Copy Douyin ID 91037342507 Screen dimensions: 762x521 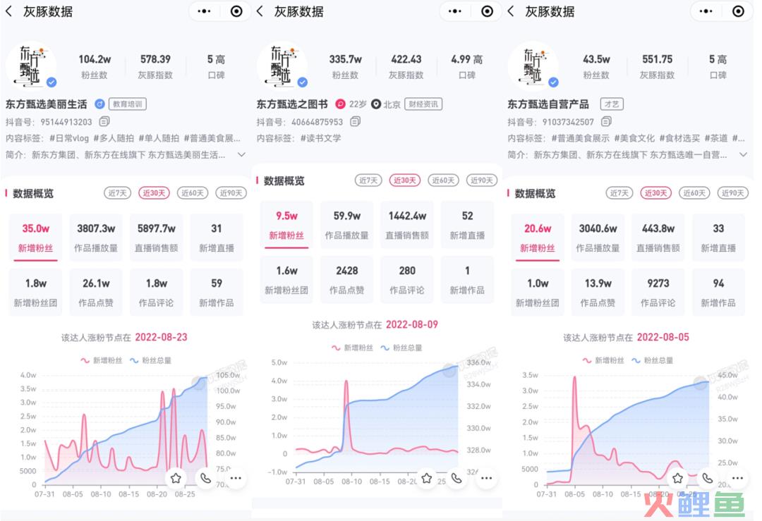(x=606, y=121)
